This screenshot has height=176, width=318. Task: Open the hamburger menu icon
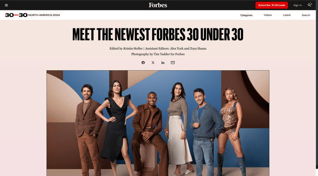click(x=6, y=5)
